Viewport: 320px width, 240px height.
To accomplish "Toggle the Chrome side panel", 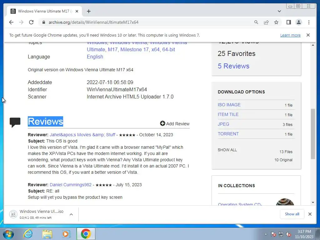I will click(x=288, y=22).
